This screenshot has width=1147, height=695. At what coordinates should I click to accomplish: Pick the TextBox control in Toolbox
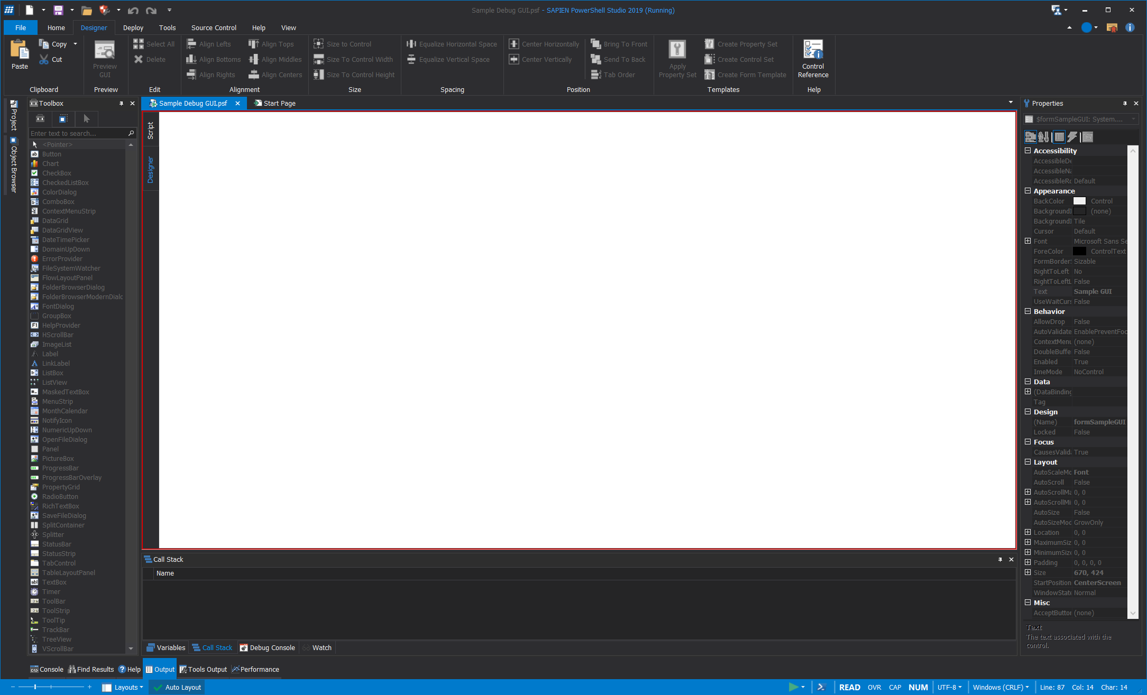78,582
